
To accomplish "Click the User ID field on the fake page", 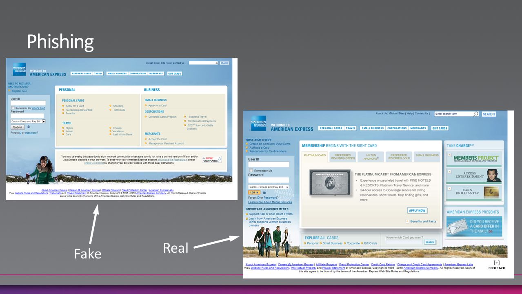I will [x=28, y=103].
